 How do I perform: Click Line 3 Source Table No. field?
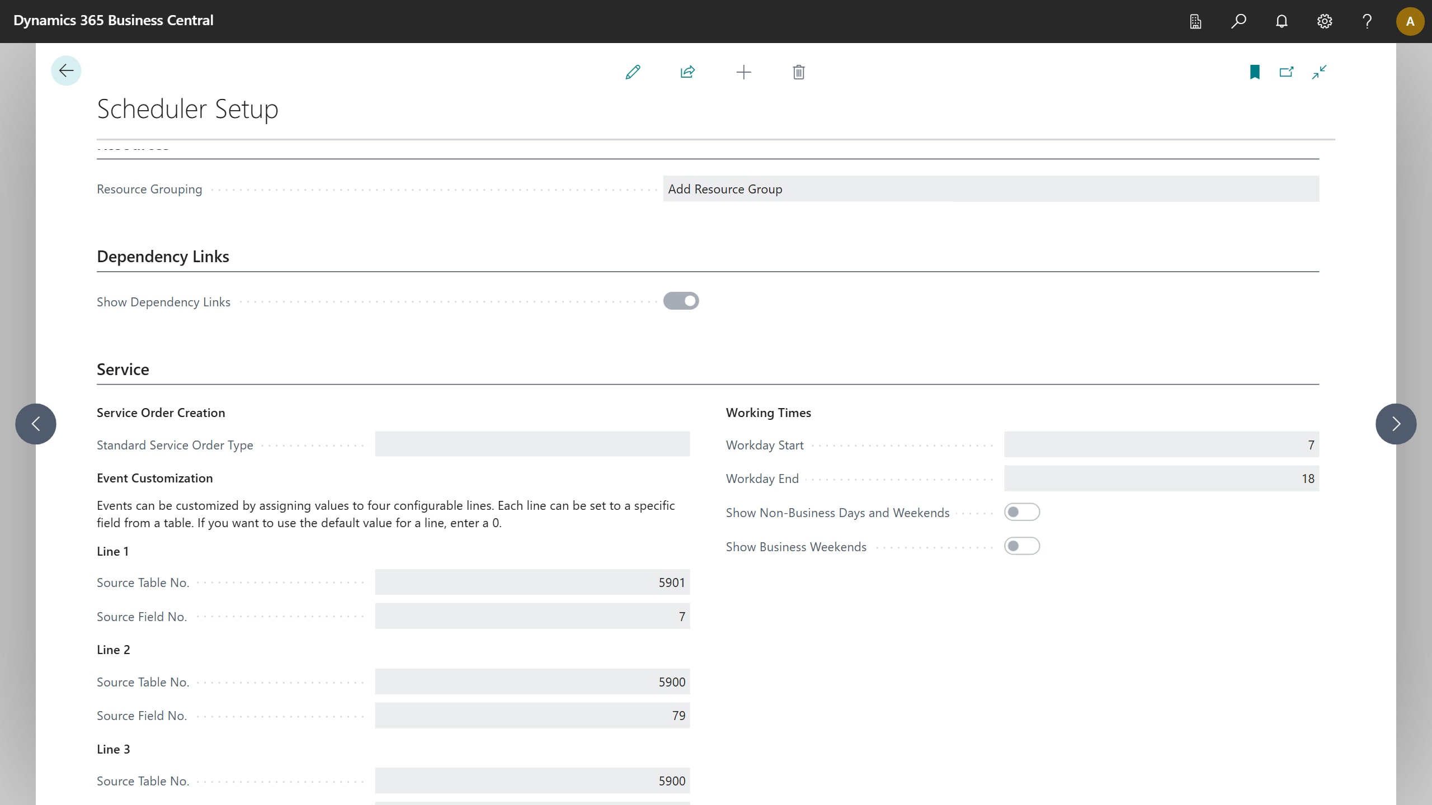click(532, 781)
